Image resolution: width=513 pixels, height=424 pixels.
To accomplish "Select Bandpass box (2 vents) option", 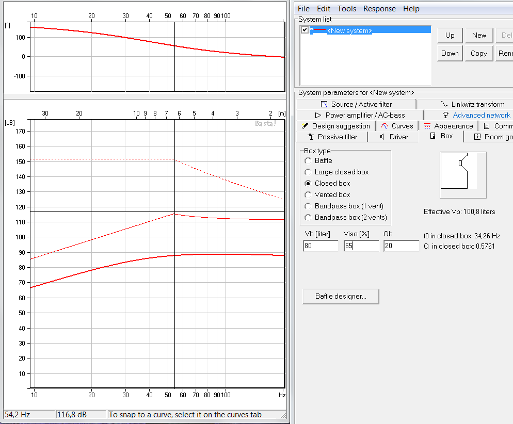I will pyautogui.click(x=308, y=217).
